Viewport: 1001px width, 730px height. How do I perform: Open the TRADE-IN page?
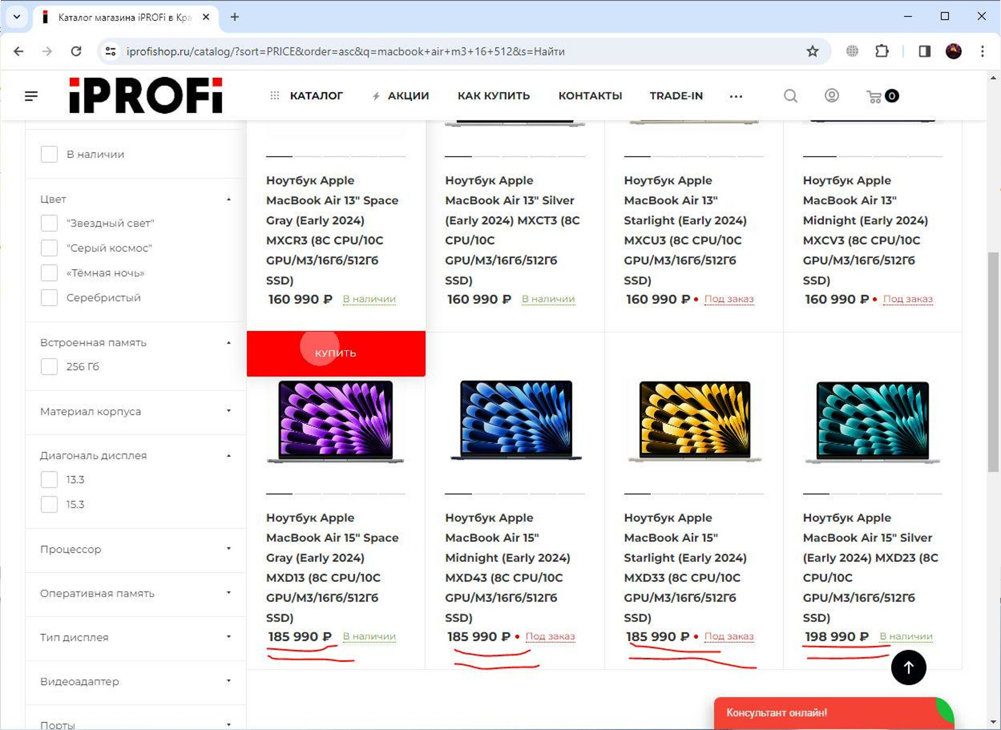[676, 96]
